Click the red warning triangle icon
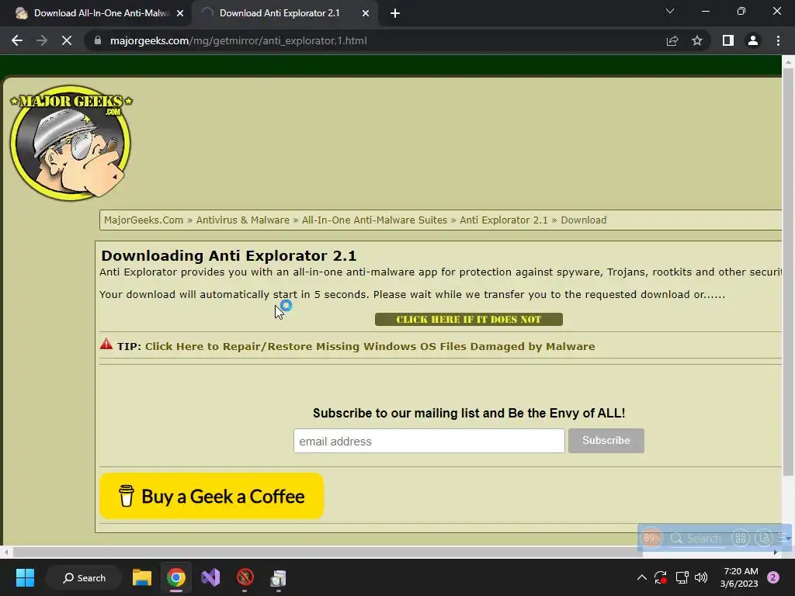Screen dimensions: 795x596 (106, 344)
